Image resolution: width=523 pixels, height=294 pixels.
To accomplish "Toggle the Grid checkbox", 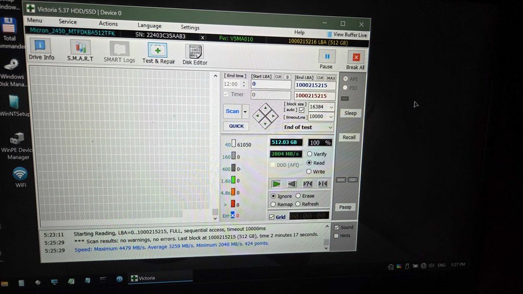I will 271,217.
